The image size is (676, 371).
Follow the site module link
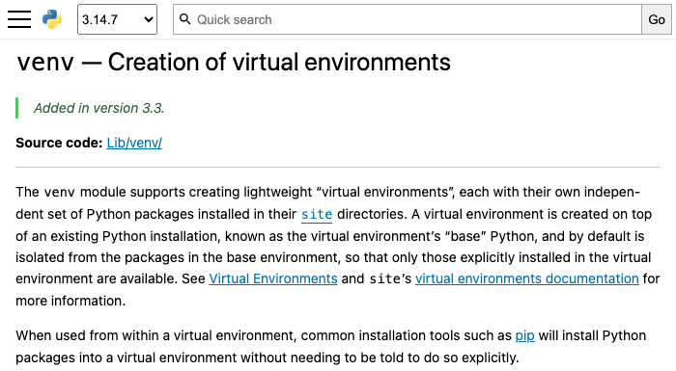[x=317, y=214]
